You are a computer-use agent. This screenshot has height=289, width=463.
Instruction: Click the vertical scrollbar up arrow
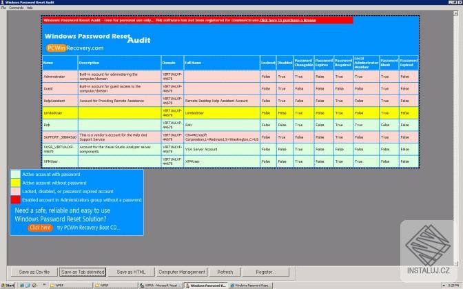coord(455,13)
